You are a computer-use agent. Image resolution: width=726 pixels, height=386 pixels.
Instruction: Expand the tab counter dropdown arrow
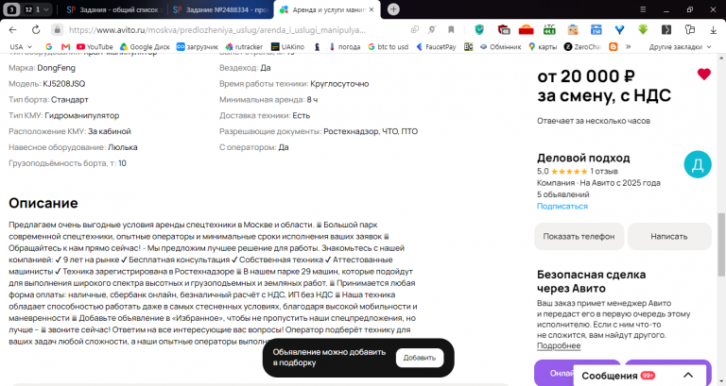(x=45, y=9)
